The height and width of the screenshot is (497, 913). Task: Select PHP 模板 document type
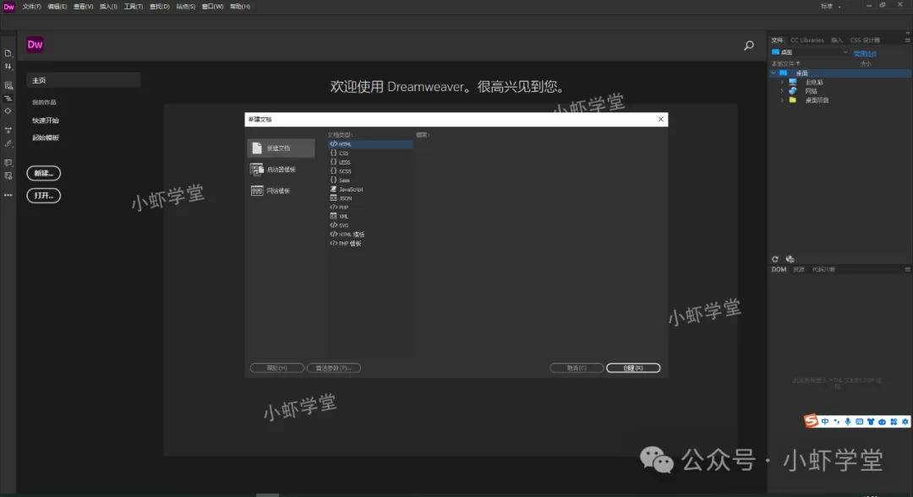pyautogui.click(x=370, y=244)
